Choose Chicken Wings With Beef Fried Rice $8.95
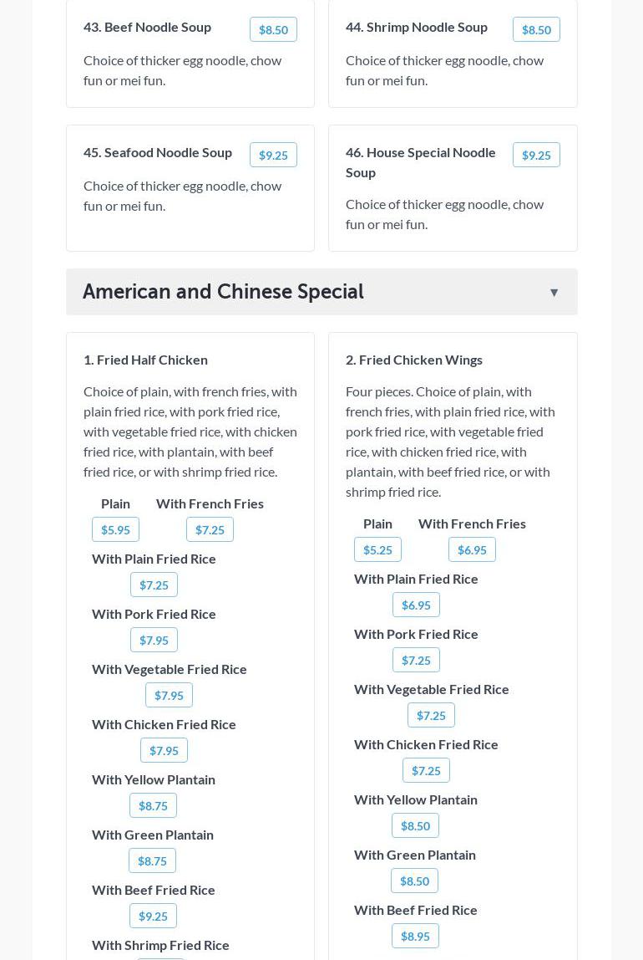This screenshot has width=643, height=960. point(415,937)
